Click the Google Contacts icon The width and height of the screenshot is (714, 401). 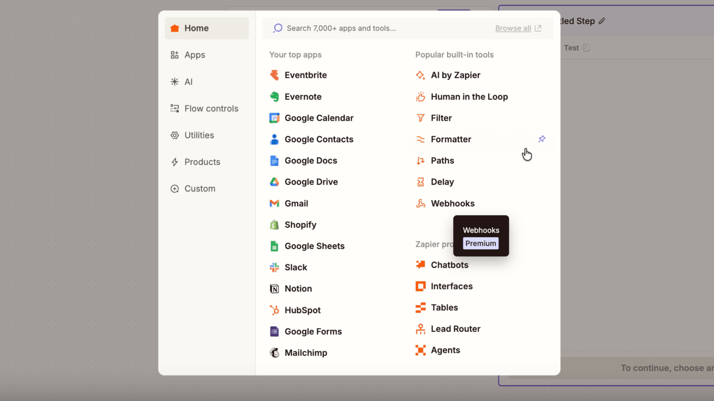pos(274,139)
